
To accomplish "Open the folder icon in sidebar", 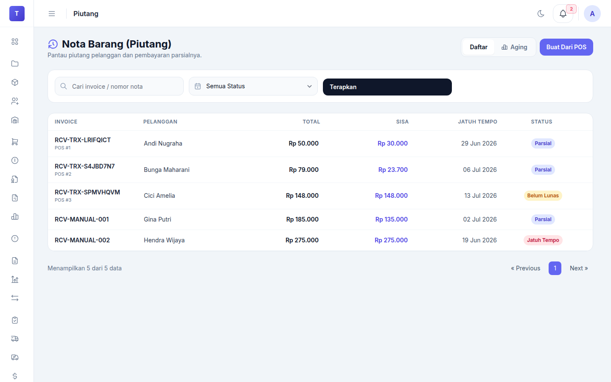I will pyautogui.click(x=15, y=64).
